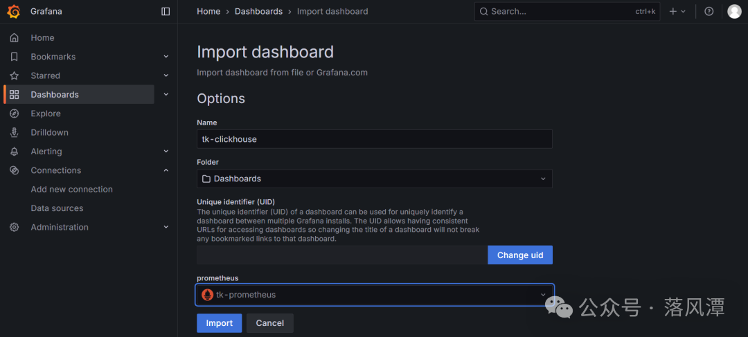Click the Explore compass icon
This screenshot has width=748, height=337.
[15, 113]
